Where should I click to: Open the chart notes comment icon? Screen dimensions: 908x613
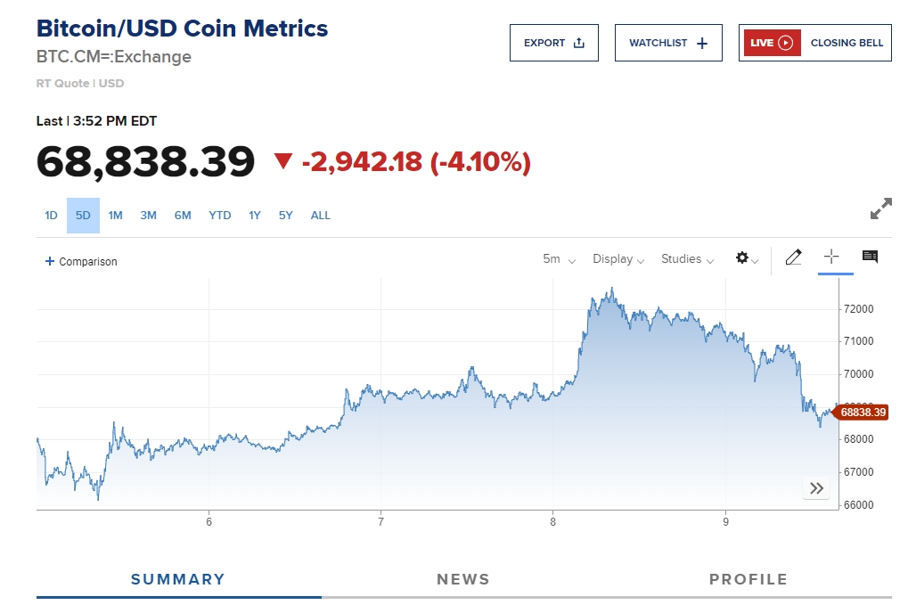[x=871, y=257]
